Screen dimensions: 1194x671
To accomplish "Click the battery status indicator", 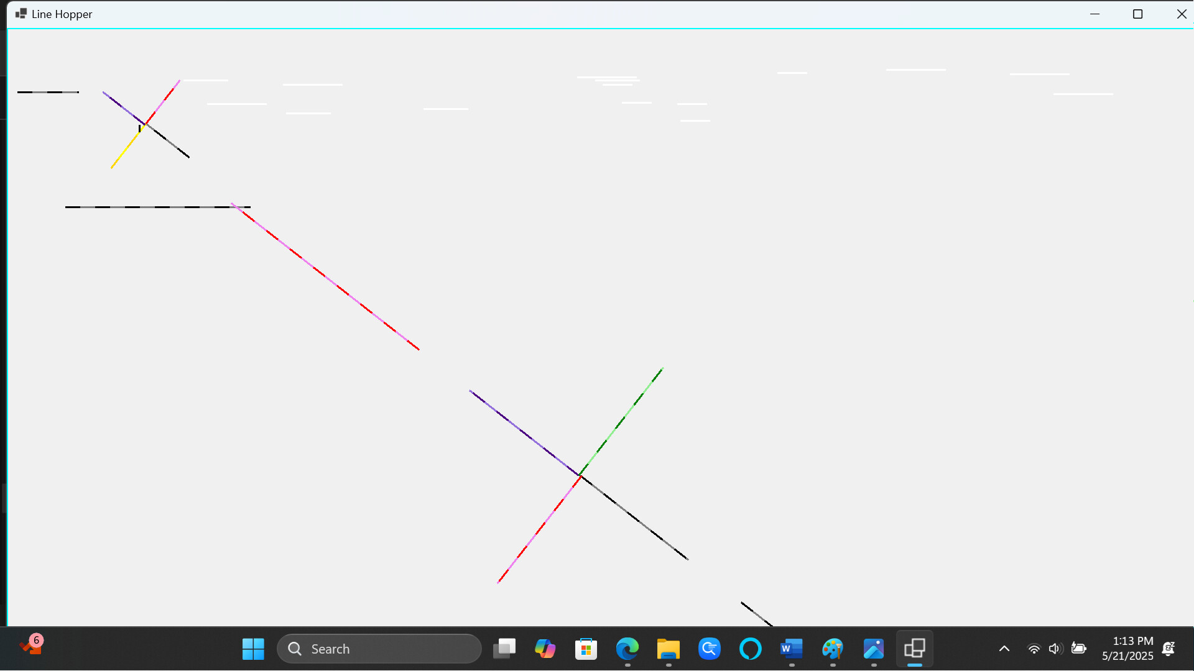I will click(1080, 649).
